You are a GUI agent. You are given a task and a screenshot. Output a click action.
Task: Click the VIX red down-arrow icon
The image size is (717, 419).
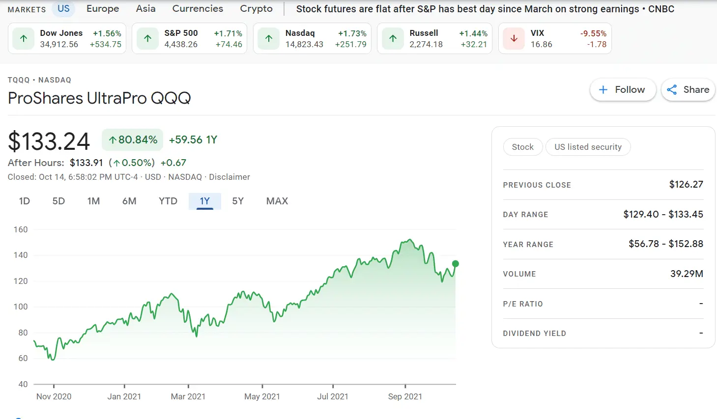(514, 38)
